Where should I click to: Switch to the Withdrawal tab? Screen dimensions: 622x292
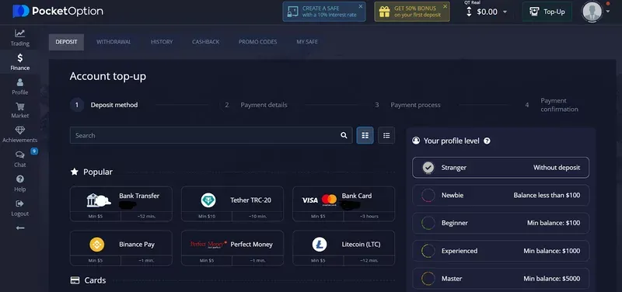114,42
